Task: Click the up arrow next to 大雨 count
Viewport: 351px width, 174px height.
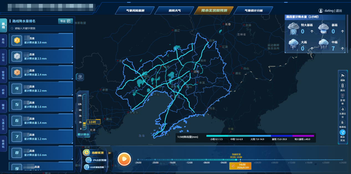Action: [312, 48]
